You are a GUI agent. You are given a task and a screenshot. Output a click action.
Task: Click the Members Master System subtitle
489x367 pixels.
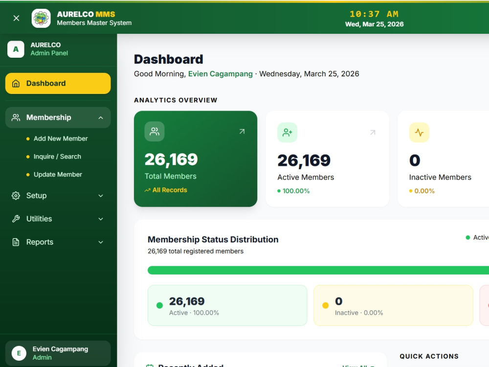point(94,23)
